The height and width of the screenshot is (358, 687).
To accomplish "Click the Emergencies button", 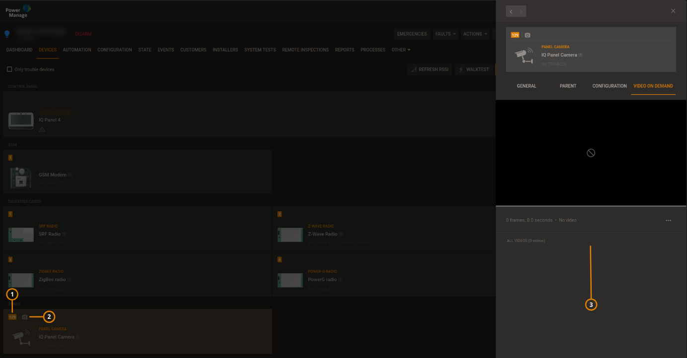I will tap(412, 34).
